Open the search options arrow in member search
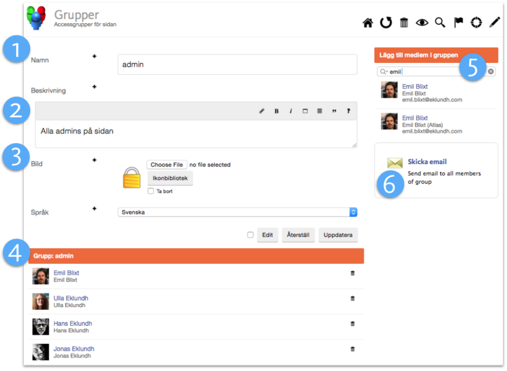This screenshot has width=507, height=371. point(383,72)
